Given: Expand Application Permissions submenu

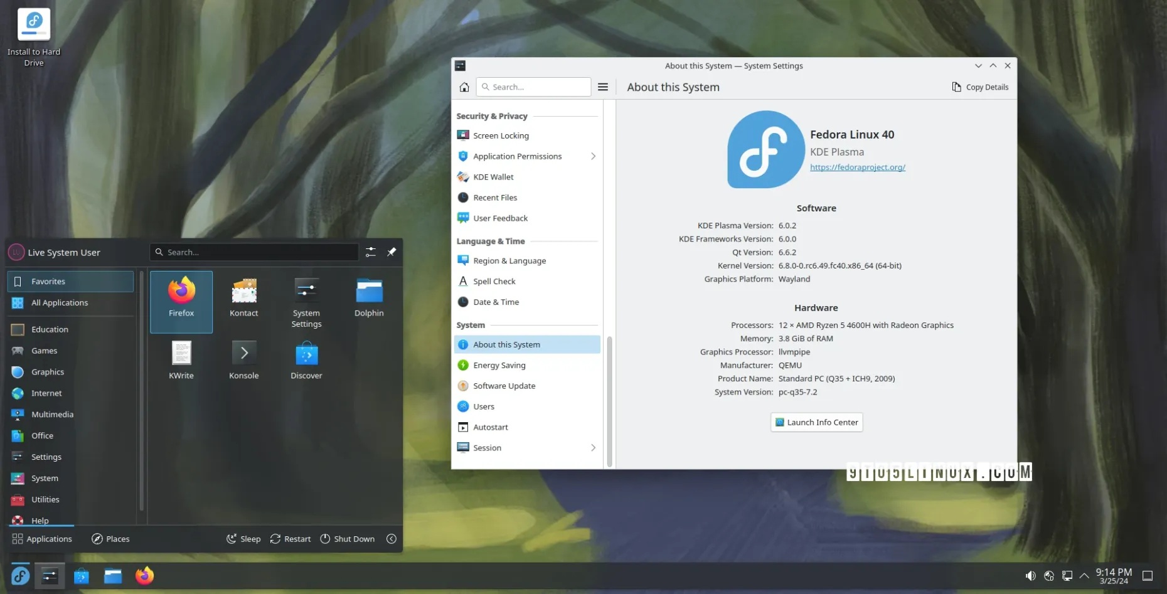Looking at the screenshot, I should click(593, 156).
